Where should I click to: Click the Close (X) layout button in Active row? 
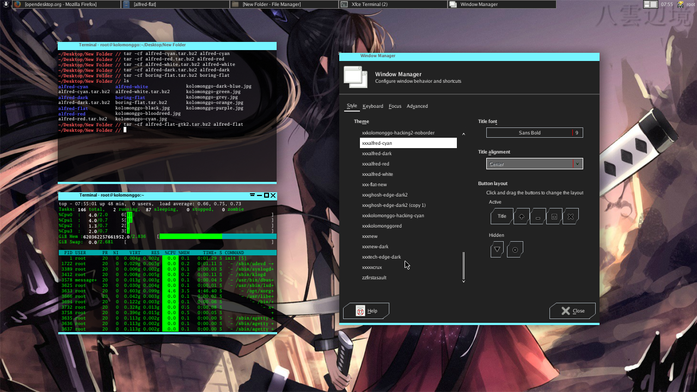click(x=570, y=216)
